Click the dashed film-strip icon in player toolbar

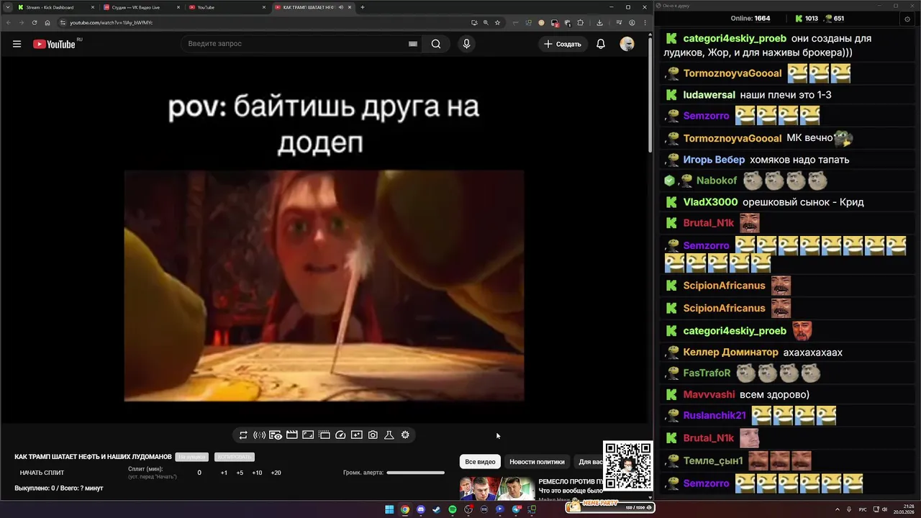(325, 435)
